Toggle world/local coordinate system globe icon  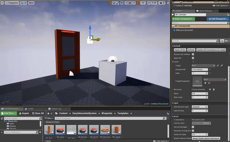tap(122, 3)
